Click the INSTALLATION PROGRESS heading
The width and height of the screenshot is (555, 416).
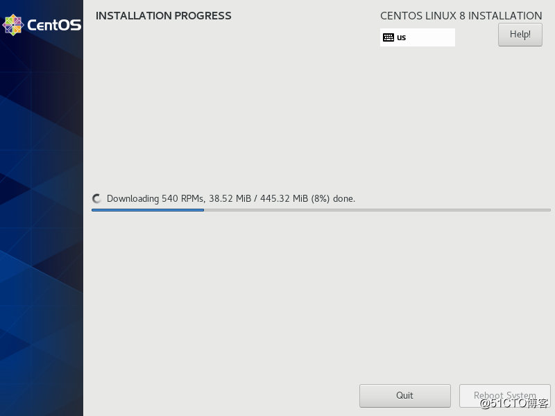click(164, 16)
